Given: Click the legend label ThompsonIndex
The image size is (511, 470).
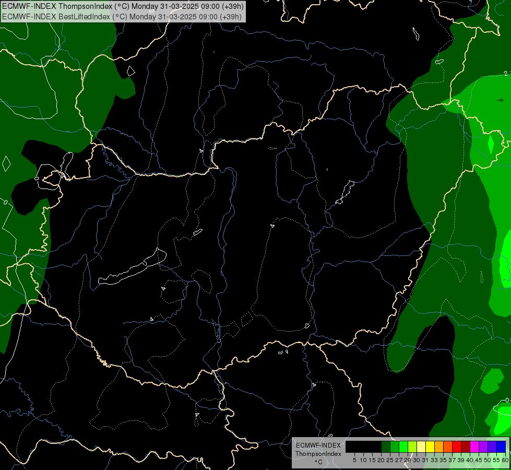Looking at the screenshot, I should point(318,454).
